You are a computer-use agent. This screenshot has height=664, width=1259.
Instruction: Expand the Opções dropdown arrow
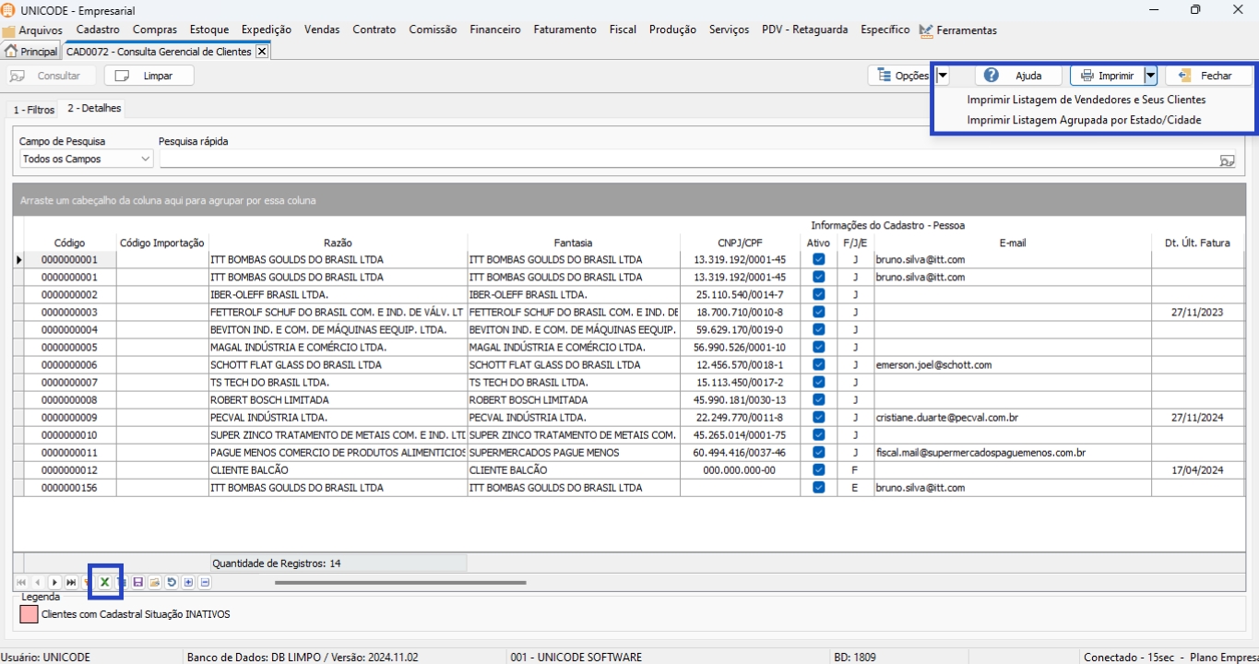943,76
